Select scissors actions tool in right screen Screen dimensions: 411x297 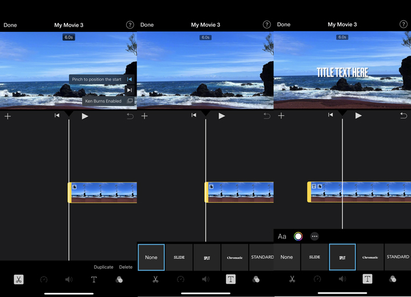coord(292,279)
